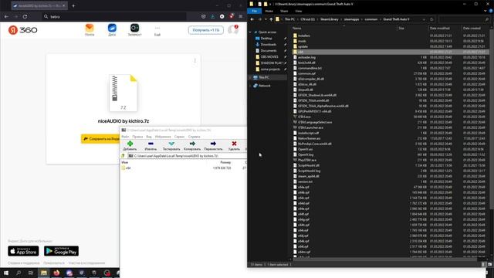
Task: Click the Extract minus icon in 7-Zip
Action: pos(151,144)
